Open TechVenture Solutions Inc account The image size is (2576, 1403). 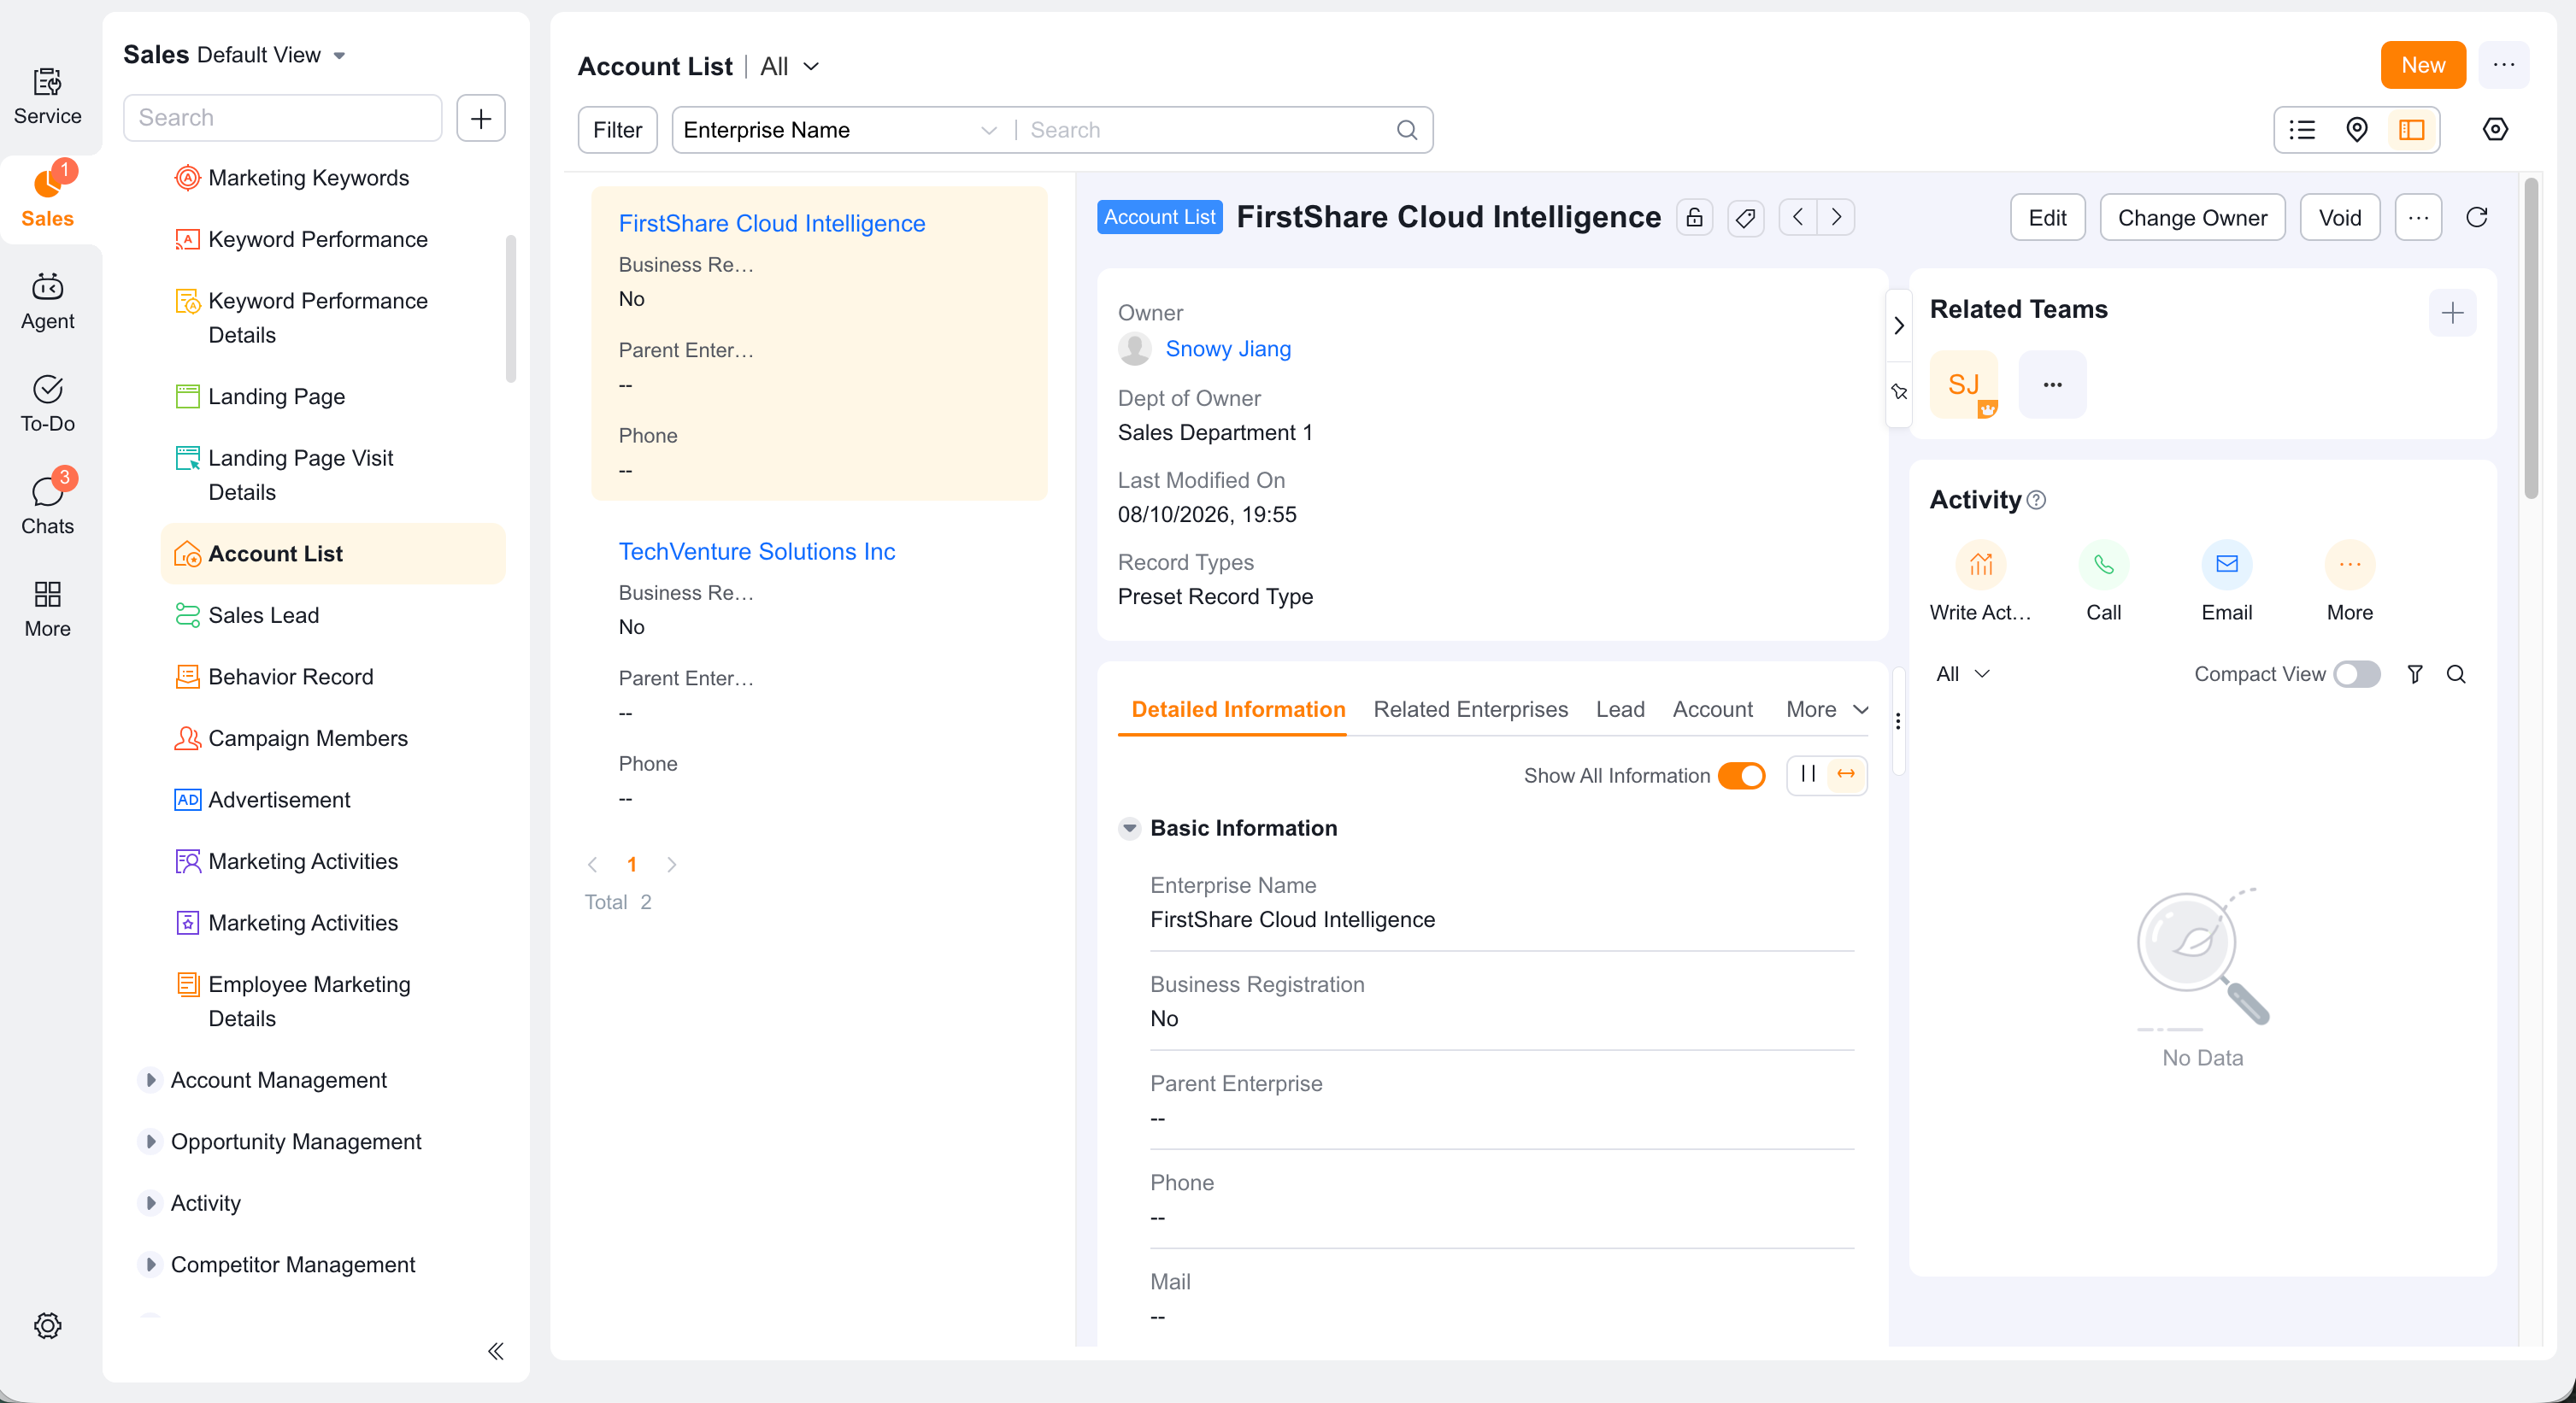pyautogui.click(x=756, y=551)
